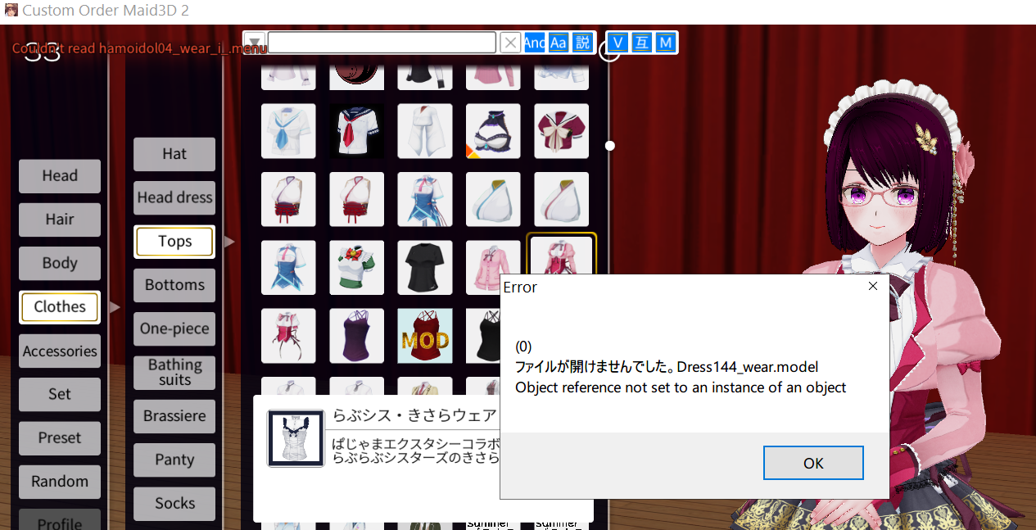Select the second kimono top with red corset
Screen dimensions: 1036x530
tap(356, 199)
